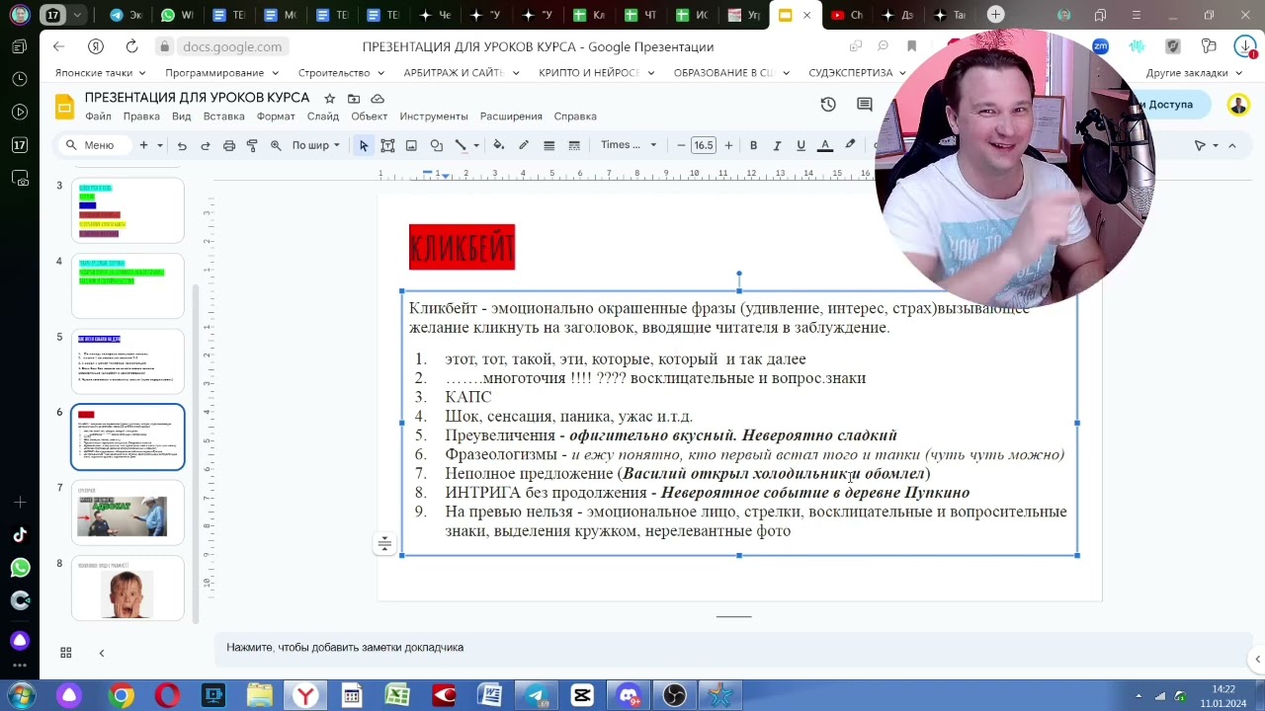Image resolution: width=1265 pixels, height=711 pixels.
Task: Open the version history clock
Action: [828, 105]
